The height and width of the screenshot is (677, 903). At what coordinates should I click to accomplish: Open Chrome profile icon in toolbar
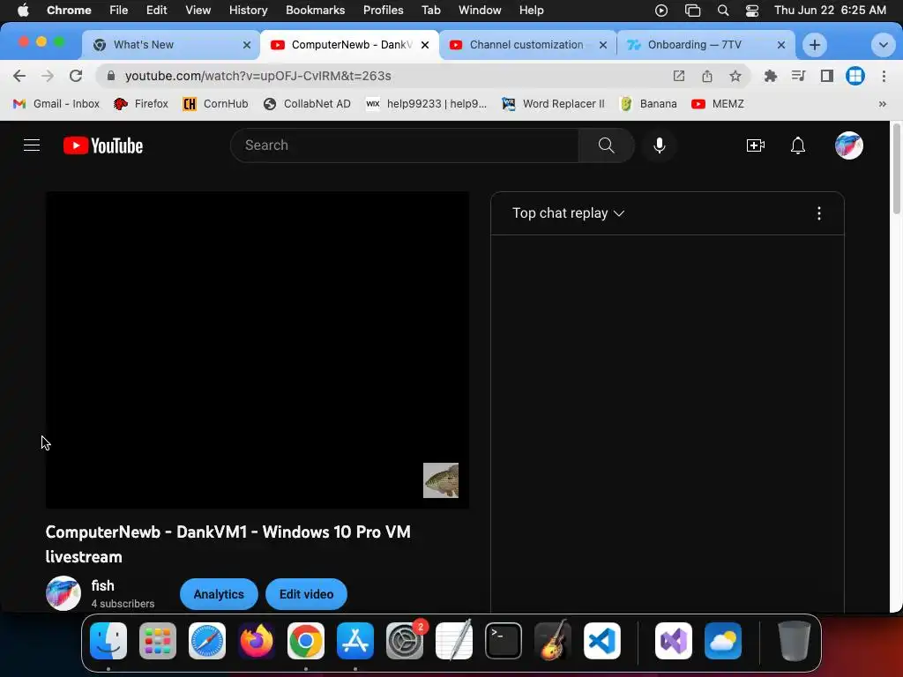tap(855, 76)
